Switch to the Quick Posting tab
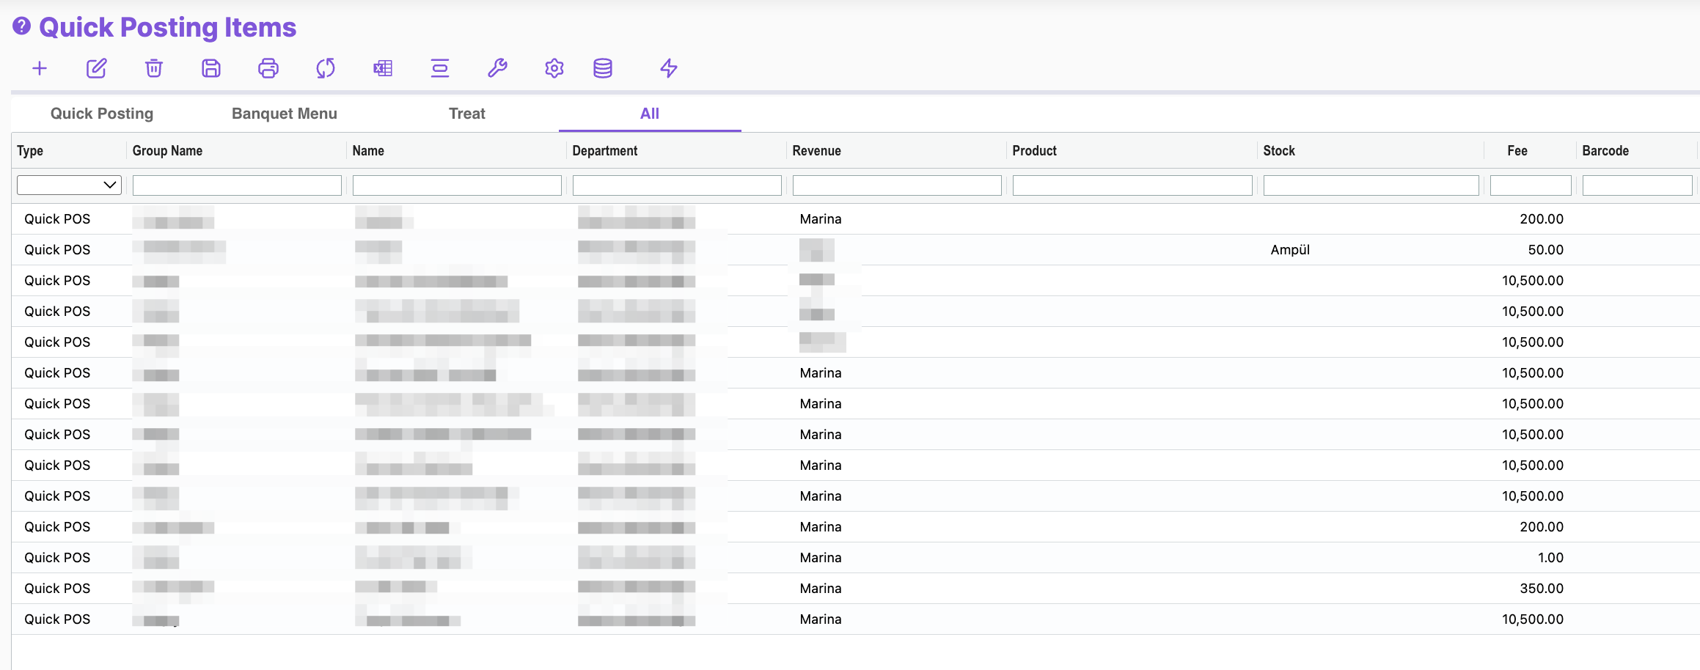 coord(102,114)
